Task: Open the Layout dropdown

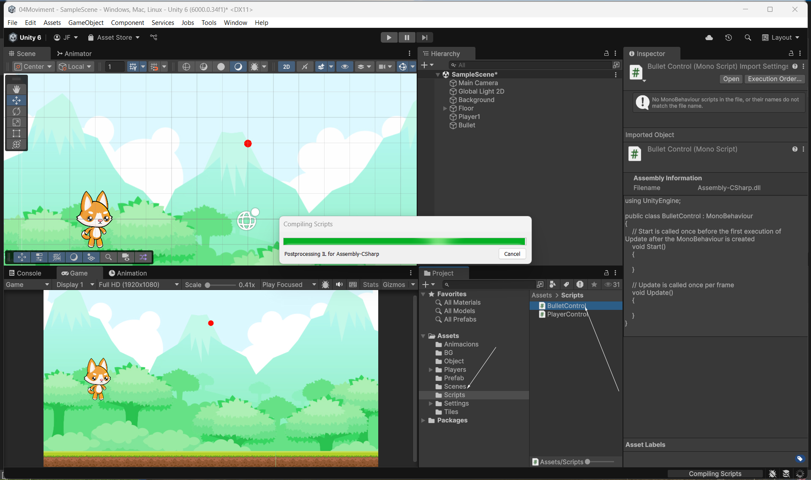Action: coord(781,38)
